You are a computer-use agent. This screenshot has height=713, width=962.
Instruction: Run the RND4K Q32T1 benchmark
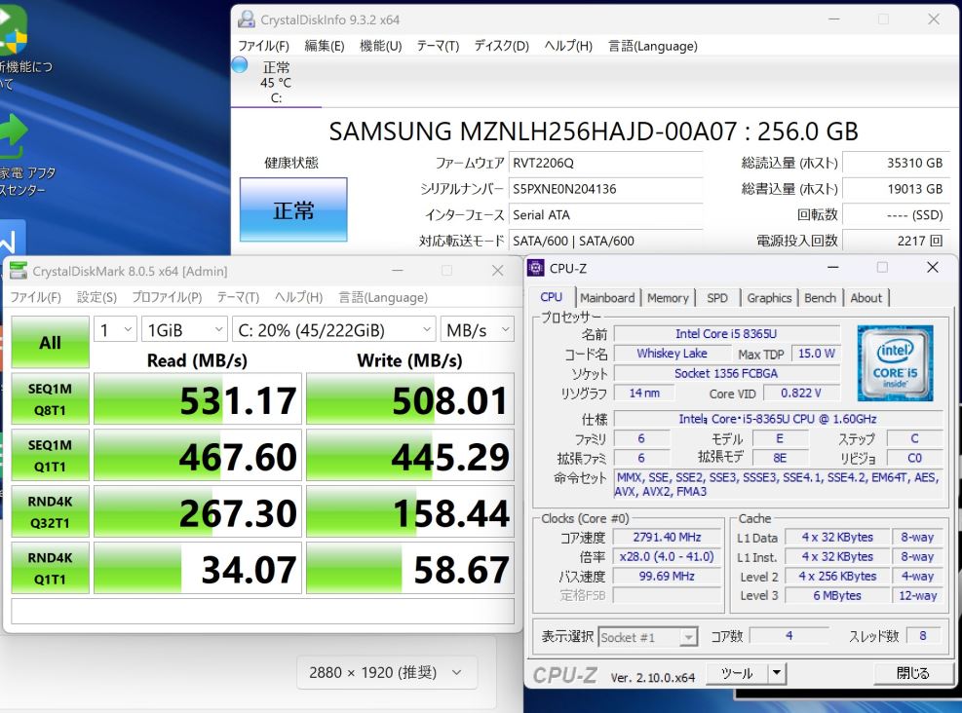point(51,512)
